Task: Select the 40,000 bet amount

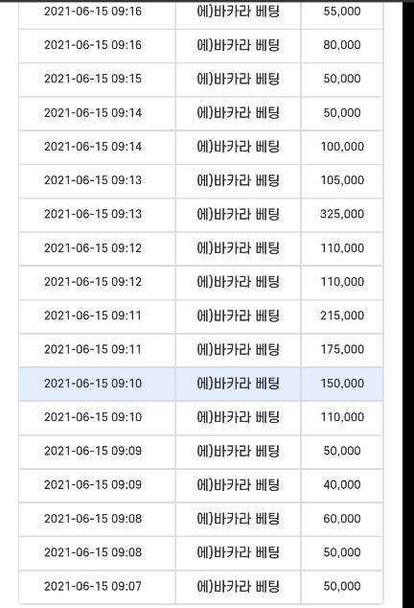Action: click(x=342, y=485)
